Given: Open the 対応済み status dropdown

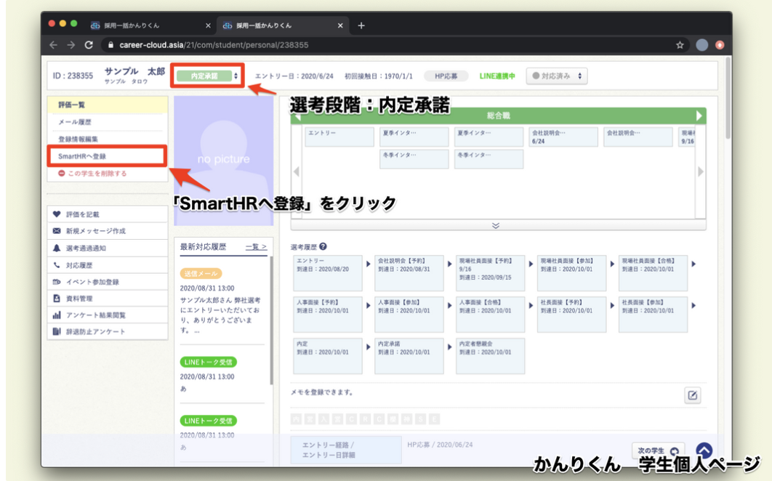Looking at the screenshot, I should pos(556,76).
